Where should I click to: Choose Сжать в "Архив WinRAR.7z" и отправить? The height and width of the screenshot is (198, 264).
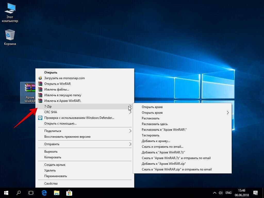[182, 158]
